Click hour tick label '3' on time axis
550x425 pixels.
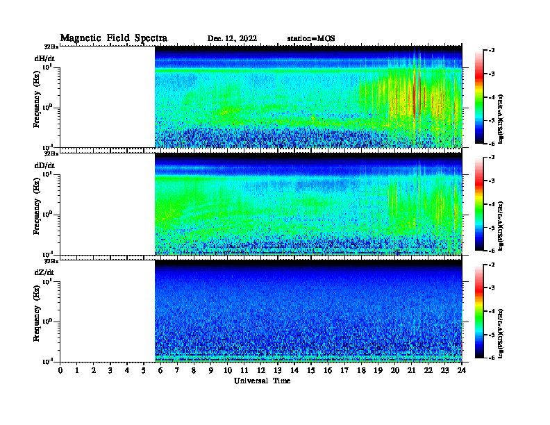(x=110, y=370)
